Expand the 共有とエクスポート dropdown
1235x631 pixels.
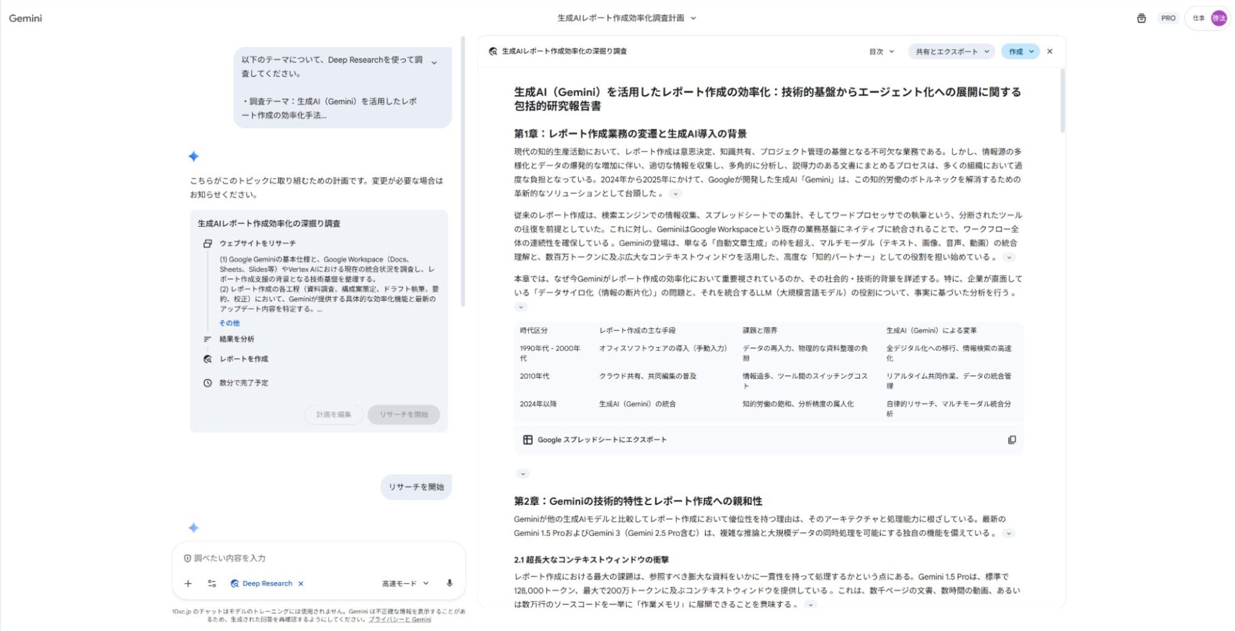coord(949,51)
